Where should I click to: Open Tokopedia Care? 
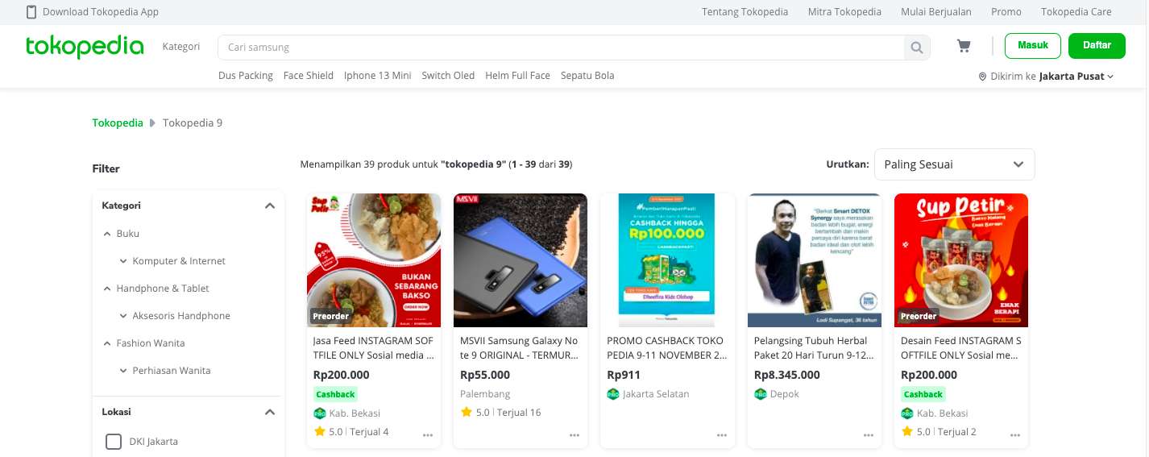(1076, 12)
